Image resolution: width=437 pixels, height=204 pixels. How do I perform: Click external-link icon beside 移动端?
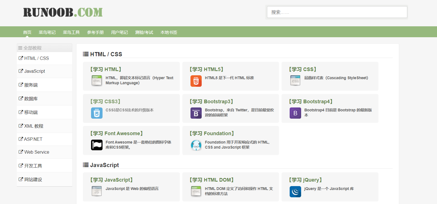[x=20, y=112]
